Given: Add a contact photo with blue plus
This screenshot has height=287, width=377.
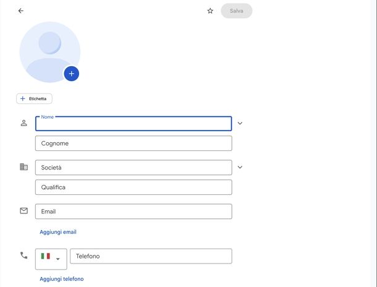Looking at the screenshot, I should pyautogui.click(x=72, y=74).
